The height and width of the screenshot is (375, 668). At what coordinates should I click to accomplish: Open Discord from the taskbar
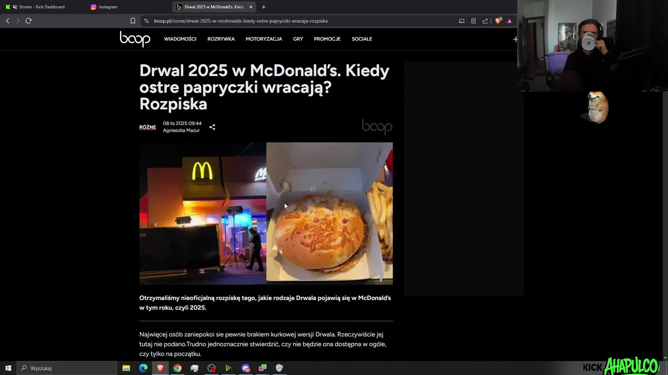[x=246, y=368]
